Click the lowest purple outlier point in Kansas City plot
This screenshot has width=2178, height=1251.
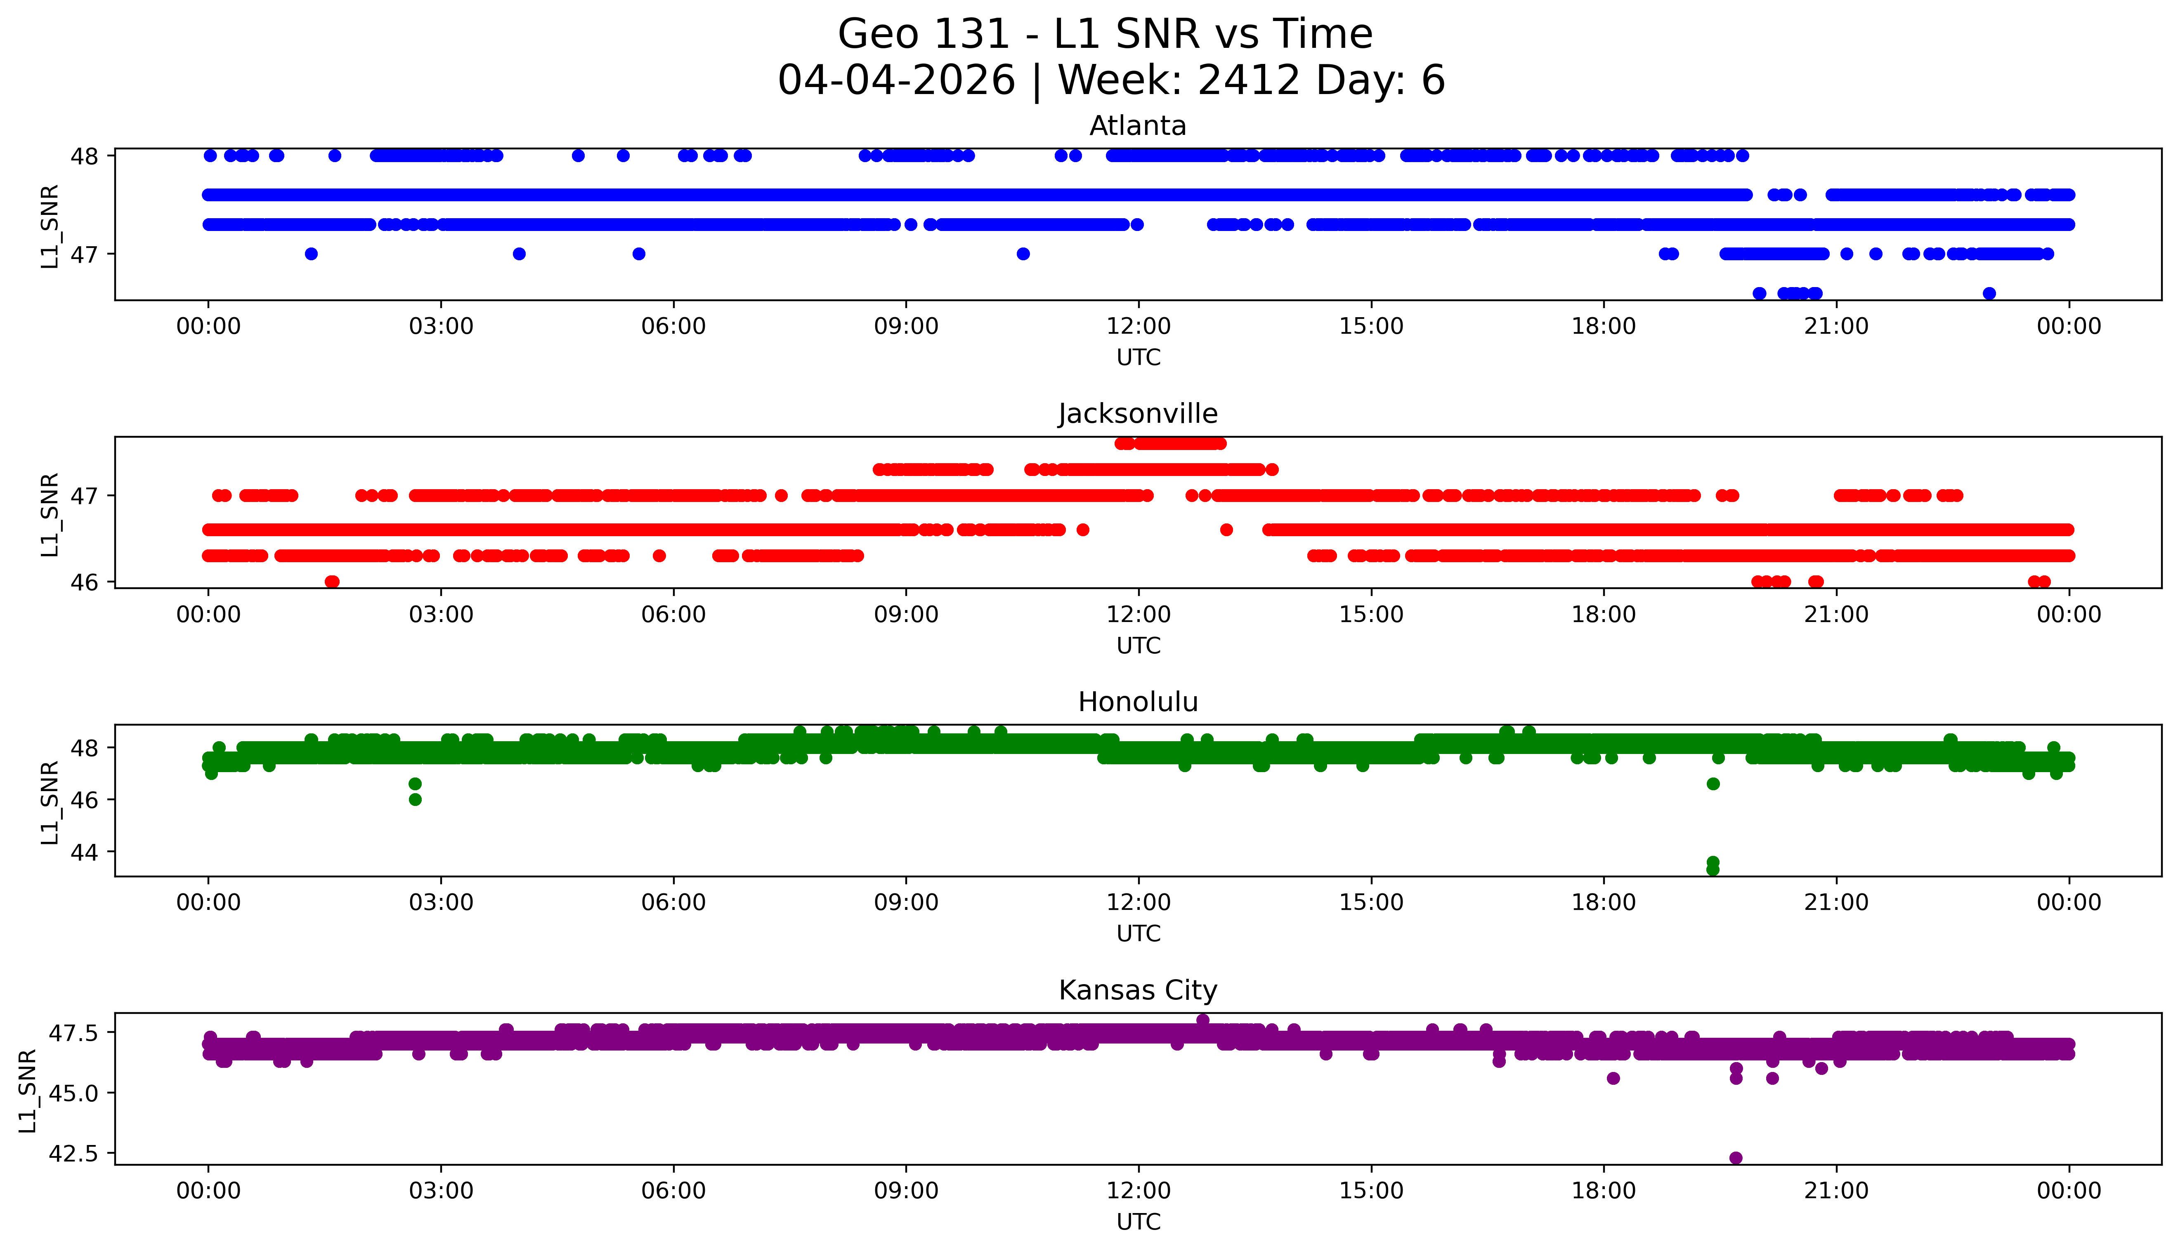[x=1735, y=1158]
